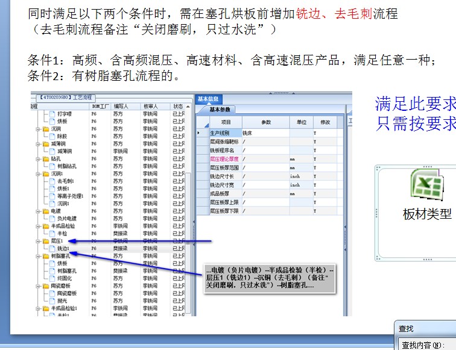Image resolution: width=456 pixels, height=350 pixels.
Task: Select the 层压板厚范围 parameter row
Action: [x=270, y=167]
